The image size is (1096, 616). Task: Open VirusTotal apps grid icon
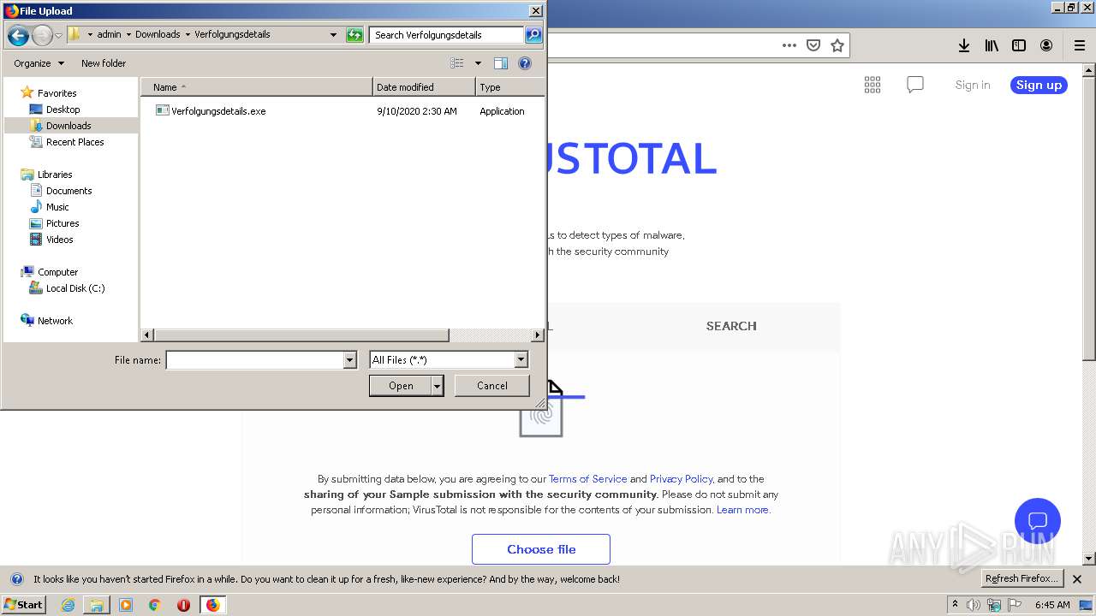click(x=873, y=85)
